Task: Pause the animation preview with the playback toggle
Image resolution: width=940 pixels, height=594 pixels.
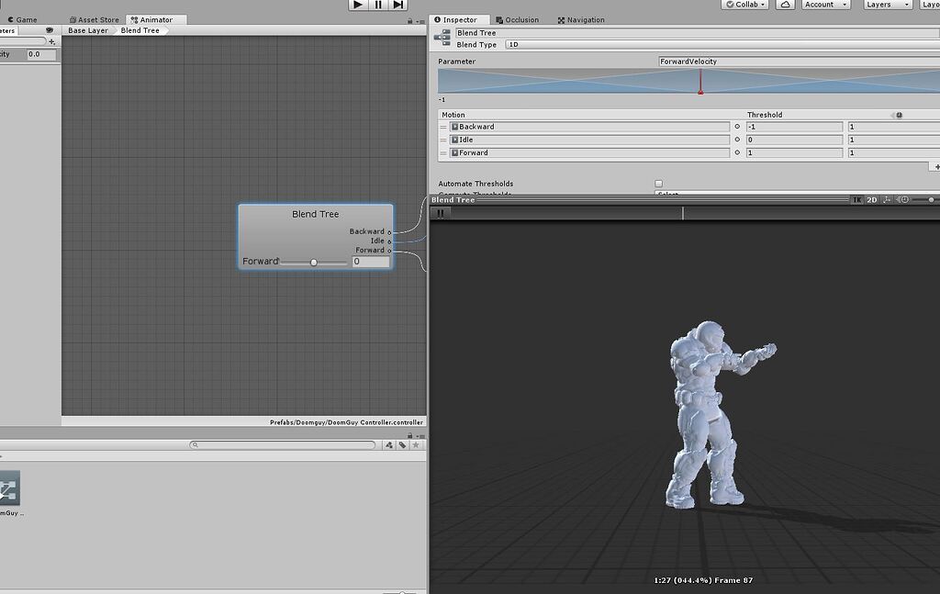Action: pyautogui.click(x=441, y=213)
